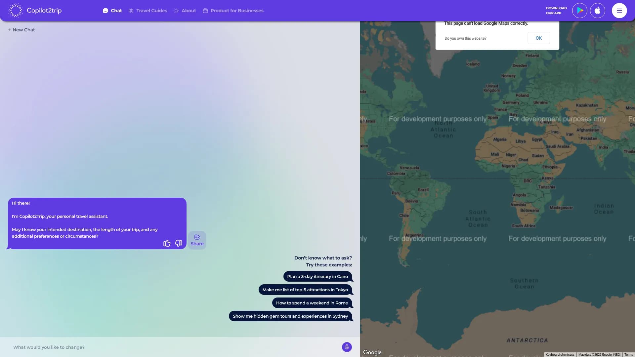Image resolution: width=635 pixels, height=357 pixels.
Task: Activate microphone voice input
Action: point(347,347)
